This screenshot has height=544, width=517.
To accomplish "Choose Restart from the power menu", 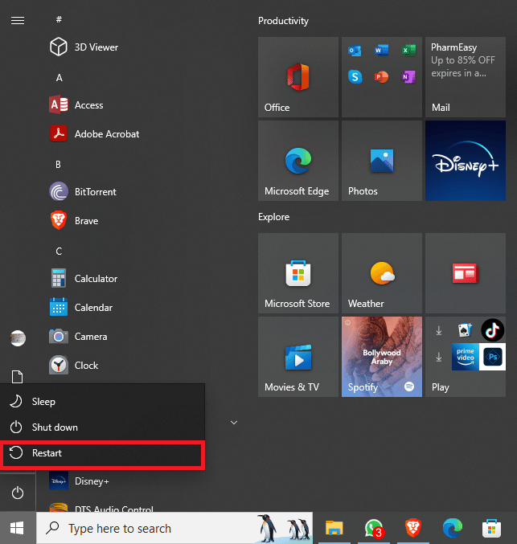I will tap(102, 453).
